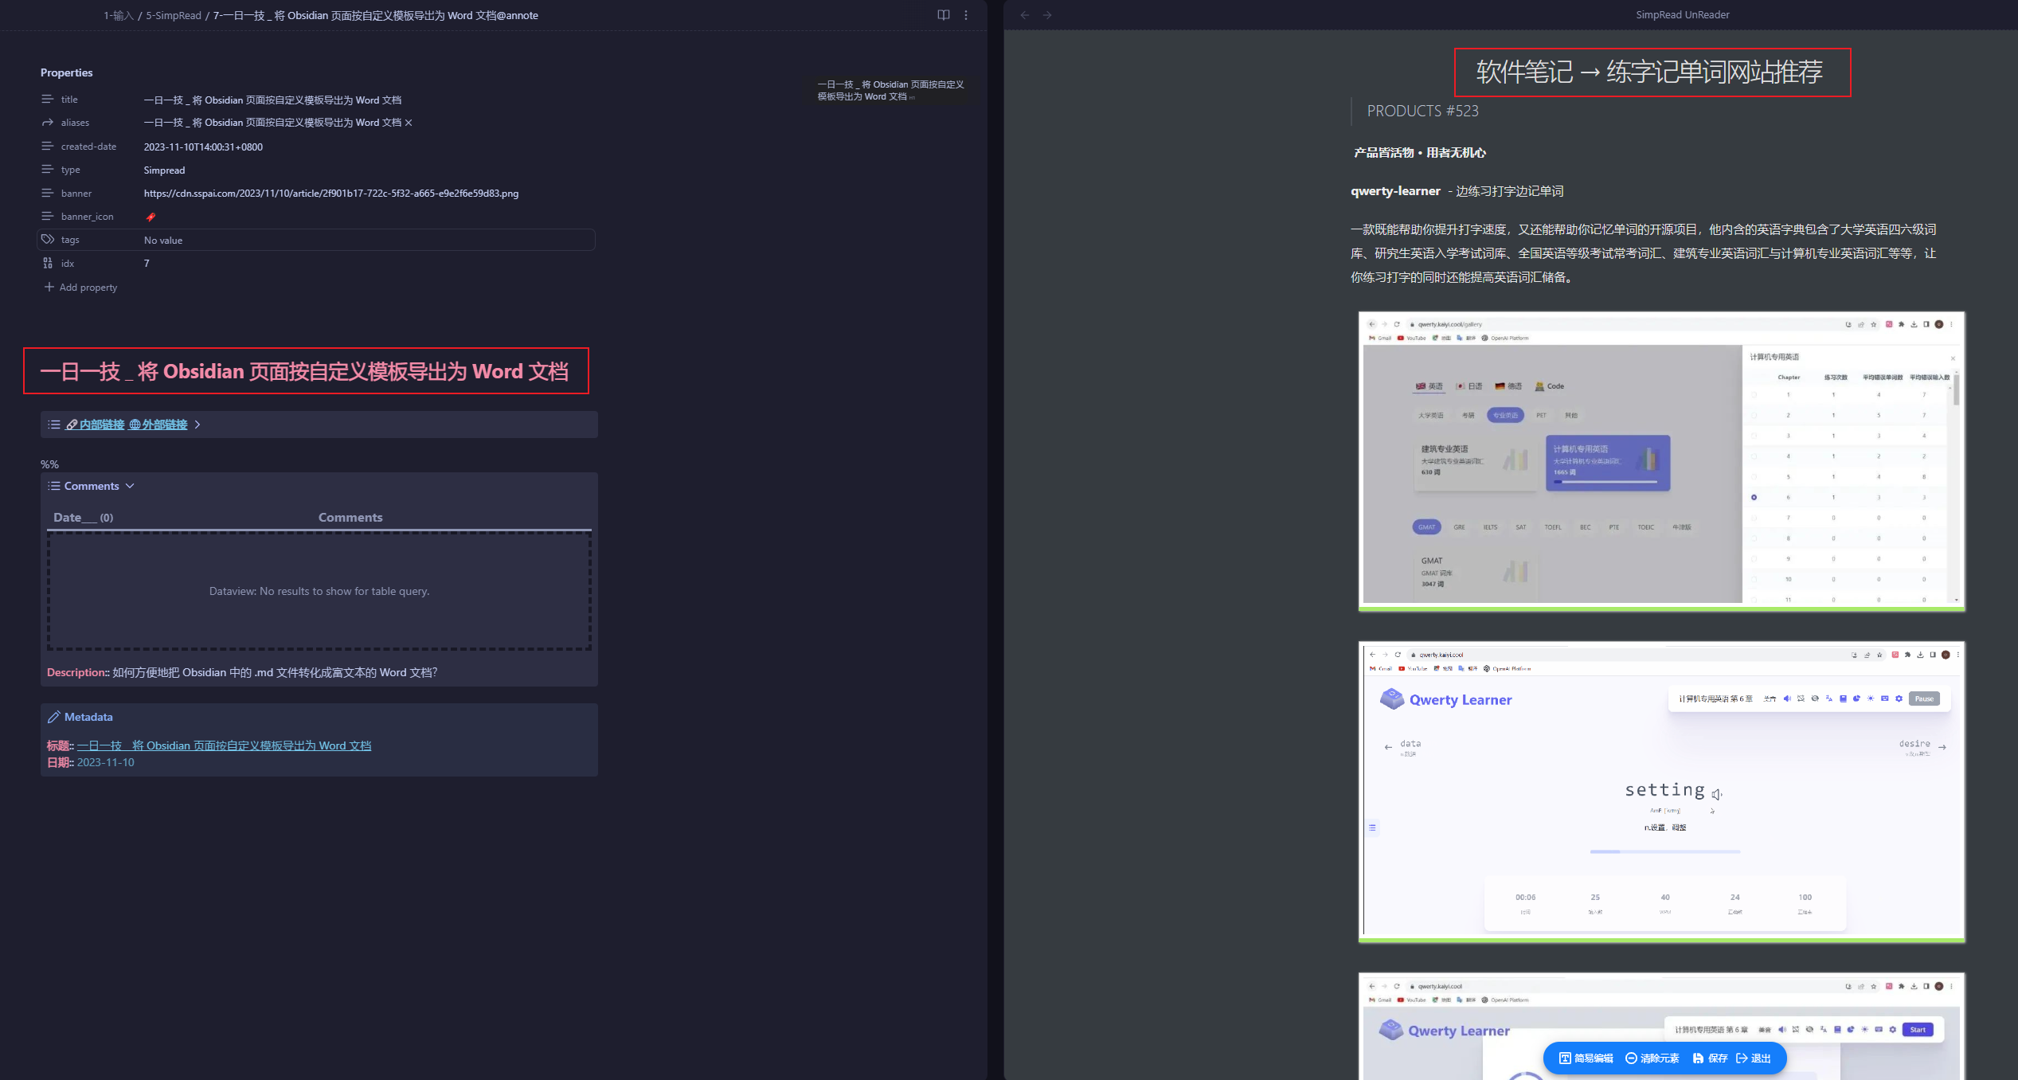Save with the 保存 button
Viewport: 2018px width, 1080px height.
coord(1711,1058)
